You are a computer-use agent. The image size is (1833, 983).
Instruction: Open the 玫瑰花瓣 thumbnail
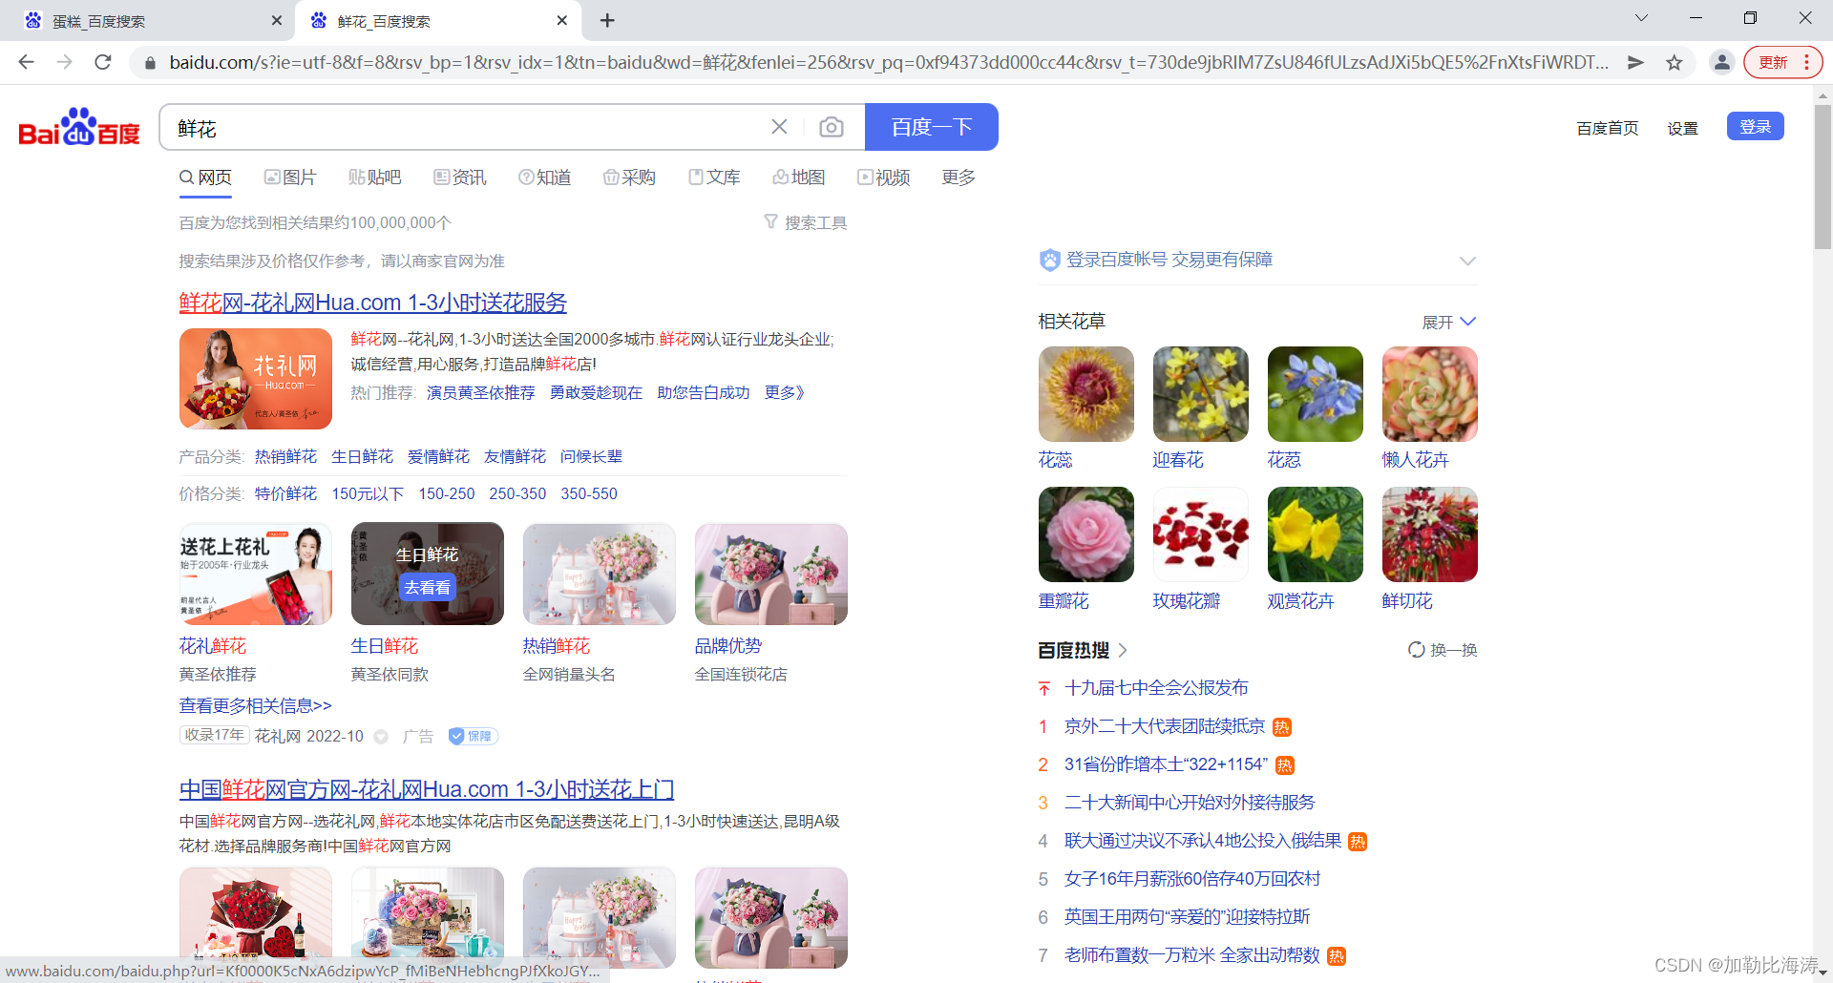(1201, 534)
